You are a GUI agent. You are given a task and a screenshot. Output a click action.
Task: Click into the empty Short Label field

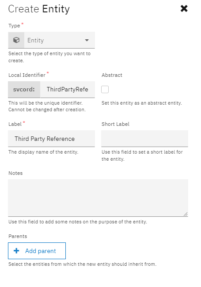(x=144, y=139)
